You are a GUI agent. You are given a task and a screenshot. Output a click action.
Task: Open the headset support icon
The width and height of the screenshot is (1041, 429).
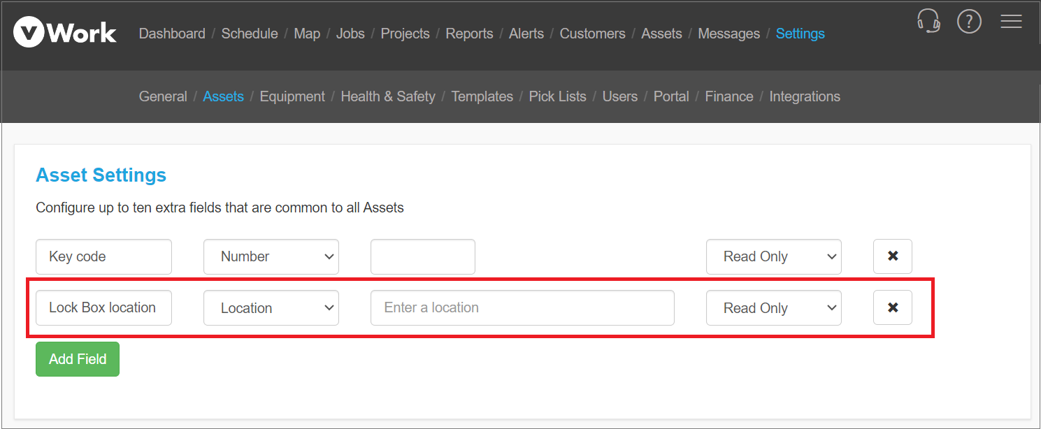tap(928, 22)
